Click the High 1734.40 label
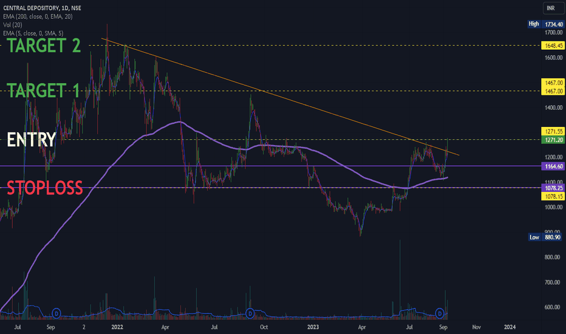Viewport: 566px width, 334px height. 546,24
